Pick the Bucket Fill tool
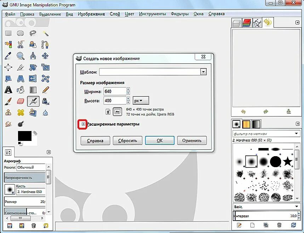The height and width of the screenshot is (233, 304). pos(21,90)
